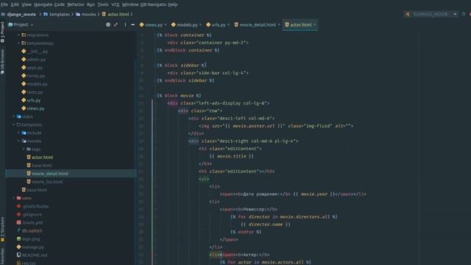Open the Help menu
Viewport: 471px width, 265px height.
(x=172, y=4)
